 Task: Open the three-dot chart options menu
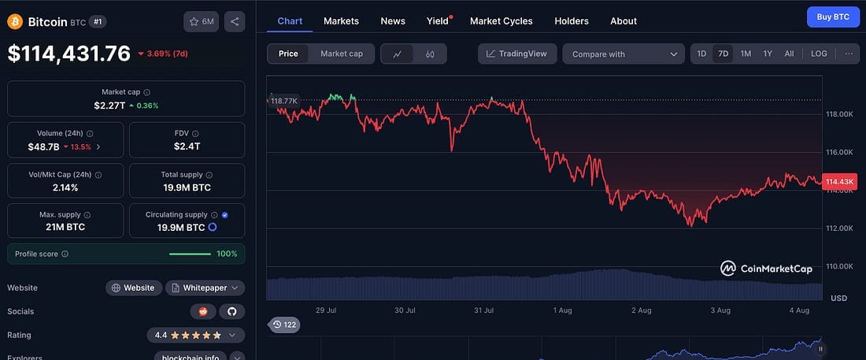849,54
